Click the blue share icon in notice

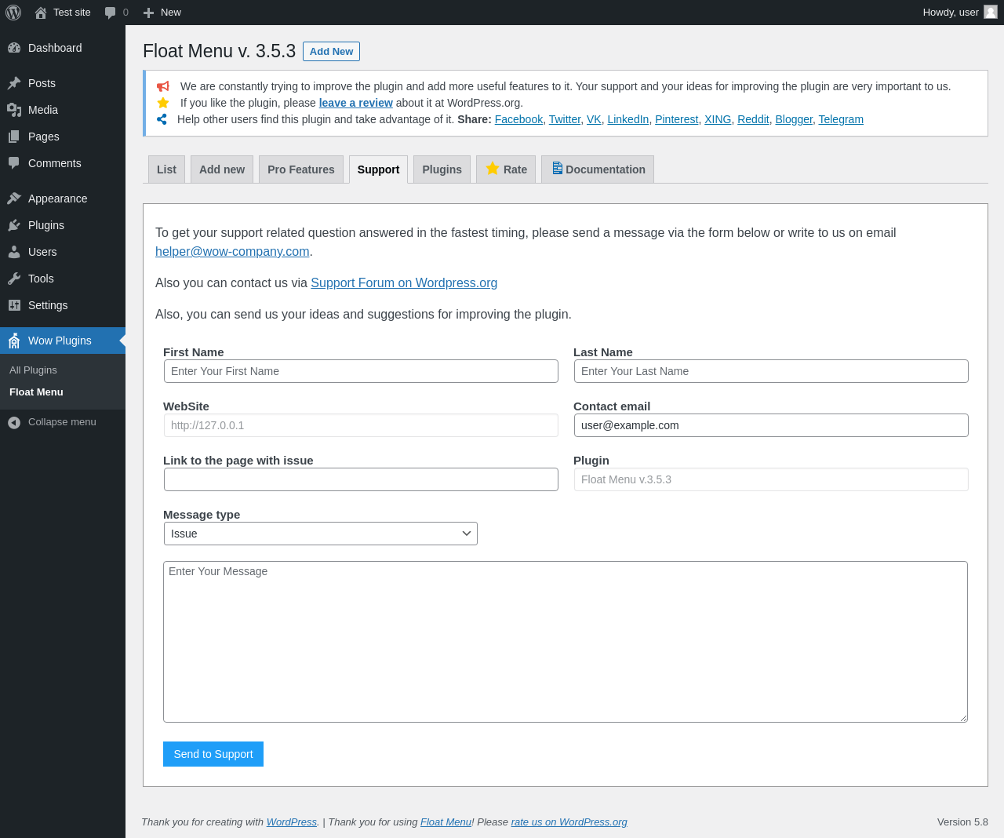pos(162,119)
